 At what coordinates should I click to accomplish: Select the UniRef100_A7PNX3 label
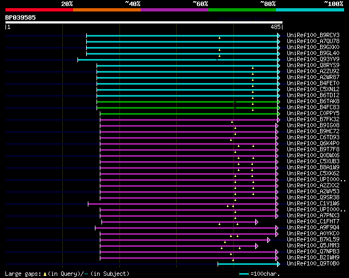313,216
